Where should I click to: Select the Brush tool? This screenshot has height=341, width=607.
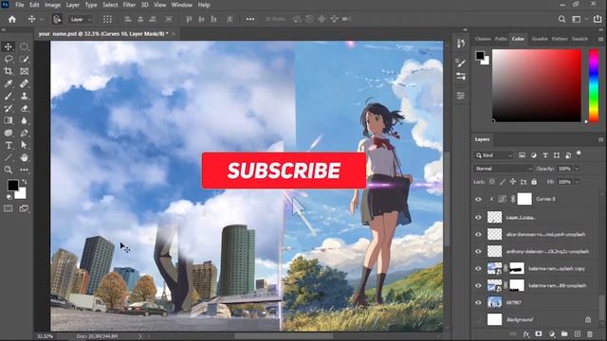click(x=9, y=96)
